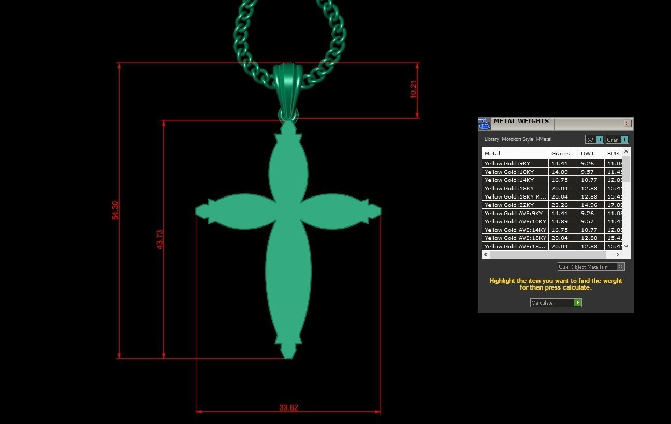
Task: Click the table's scroll down arrow
Action: [x=626, y=246]
